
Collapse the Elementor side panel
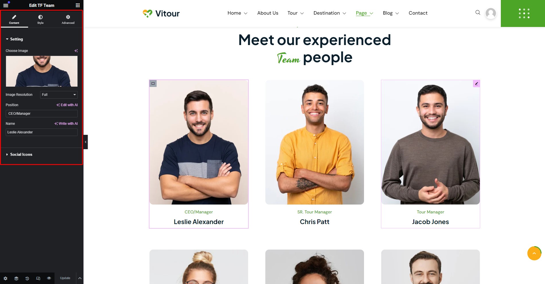point(85,142)
